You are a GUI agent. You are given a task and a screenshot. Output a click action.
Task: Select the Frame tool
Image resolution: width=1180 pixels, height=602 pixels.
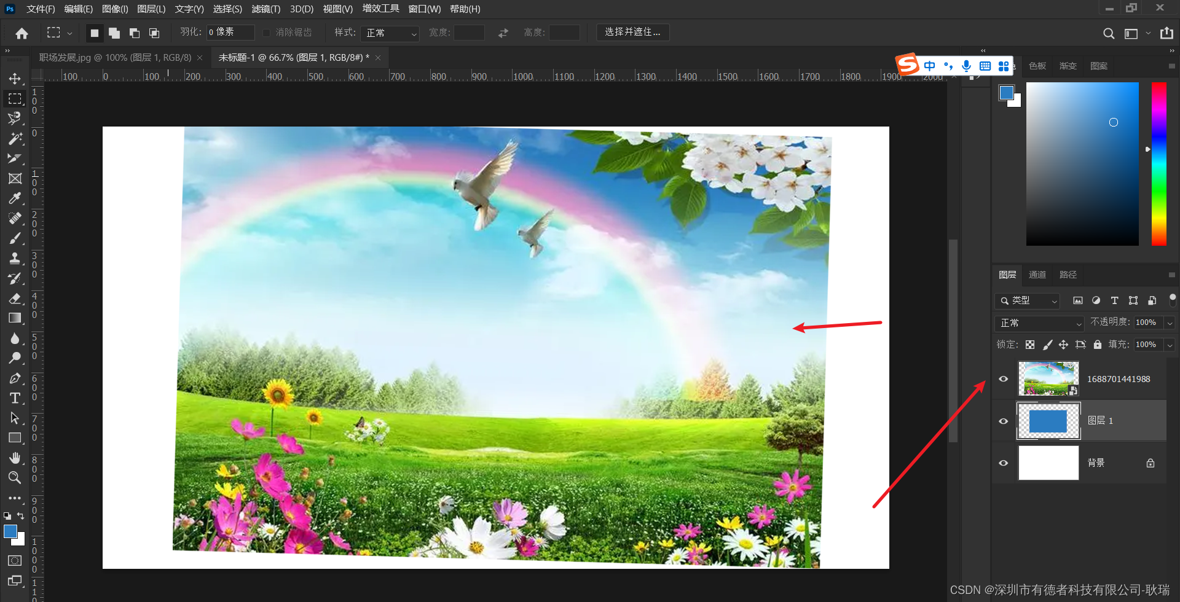(x=15, y=179)
